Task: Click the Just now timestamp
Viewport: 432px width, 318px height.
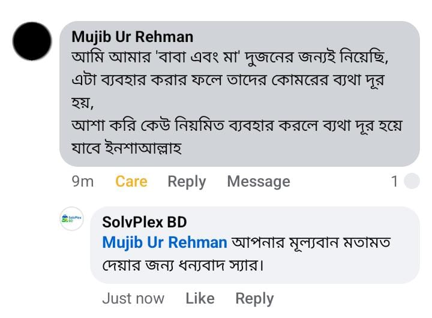Action: [133, 298]
